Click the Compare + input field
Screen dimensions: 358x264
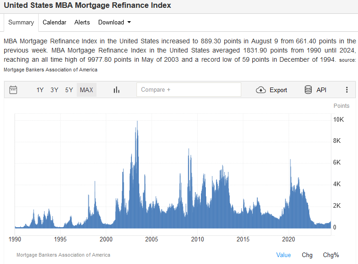(x=189, y=90)
